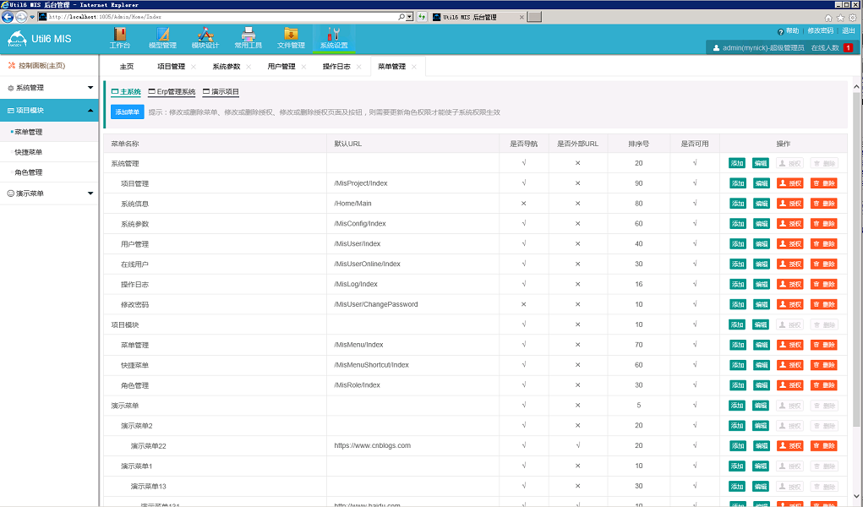
Task: Switch to the 用户管理 tab
Action: 281,67
